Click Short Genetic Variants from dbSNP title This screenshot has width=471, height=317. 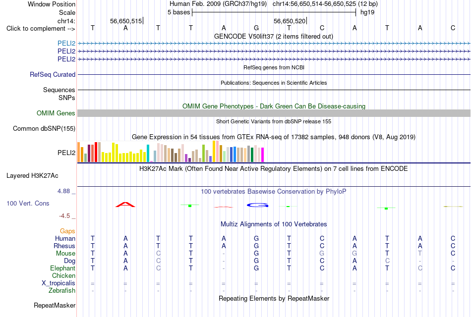point(274,121)
